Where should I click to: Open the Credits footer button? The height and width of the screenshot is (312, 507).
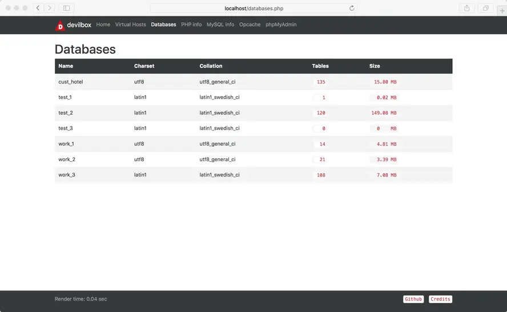pyautogui.click(x=440, y=299)
